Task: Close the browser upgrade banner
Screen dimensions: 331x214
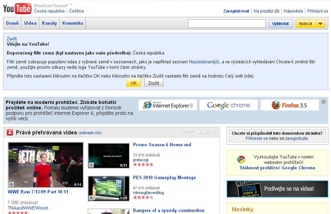Action: tap(323, 102)
